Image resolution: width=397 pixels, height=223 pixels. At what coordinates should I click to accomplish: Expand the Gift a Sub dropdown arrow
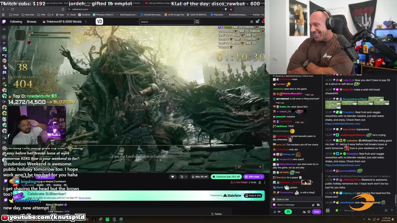coord(262,177)
